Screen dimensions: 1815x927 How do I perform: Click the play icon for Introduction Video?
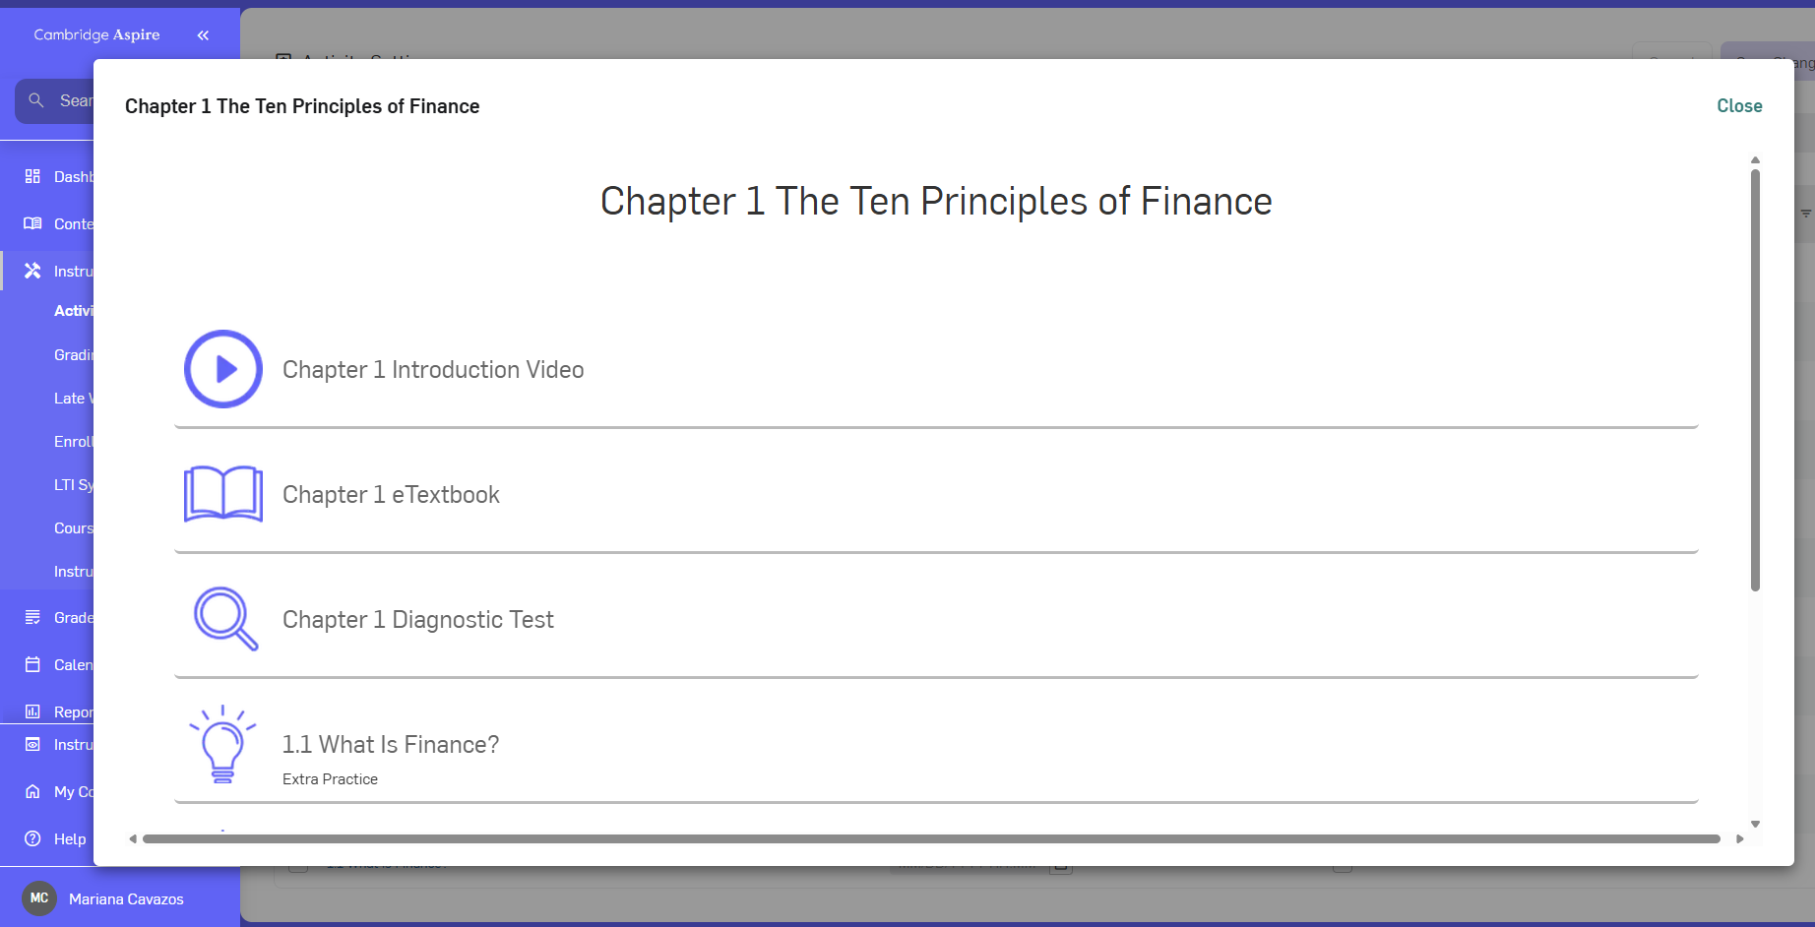pos(223,369)
